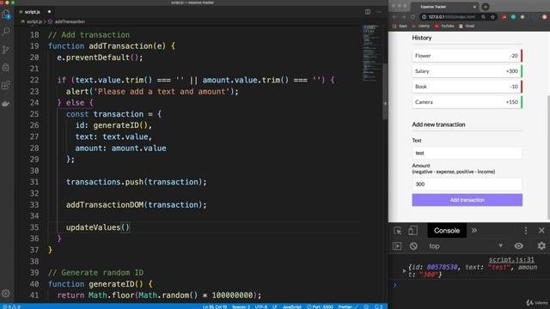Click errors and warnings status indicator

[11, 306]
